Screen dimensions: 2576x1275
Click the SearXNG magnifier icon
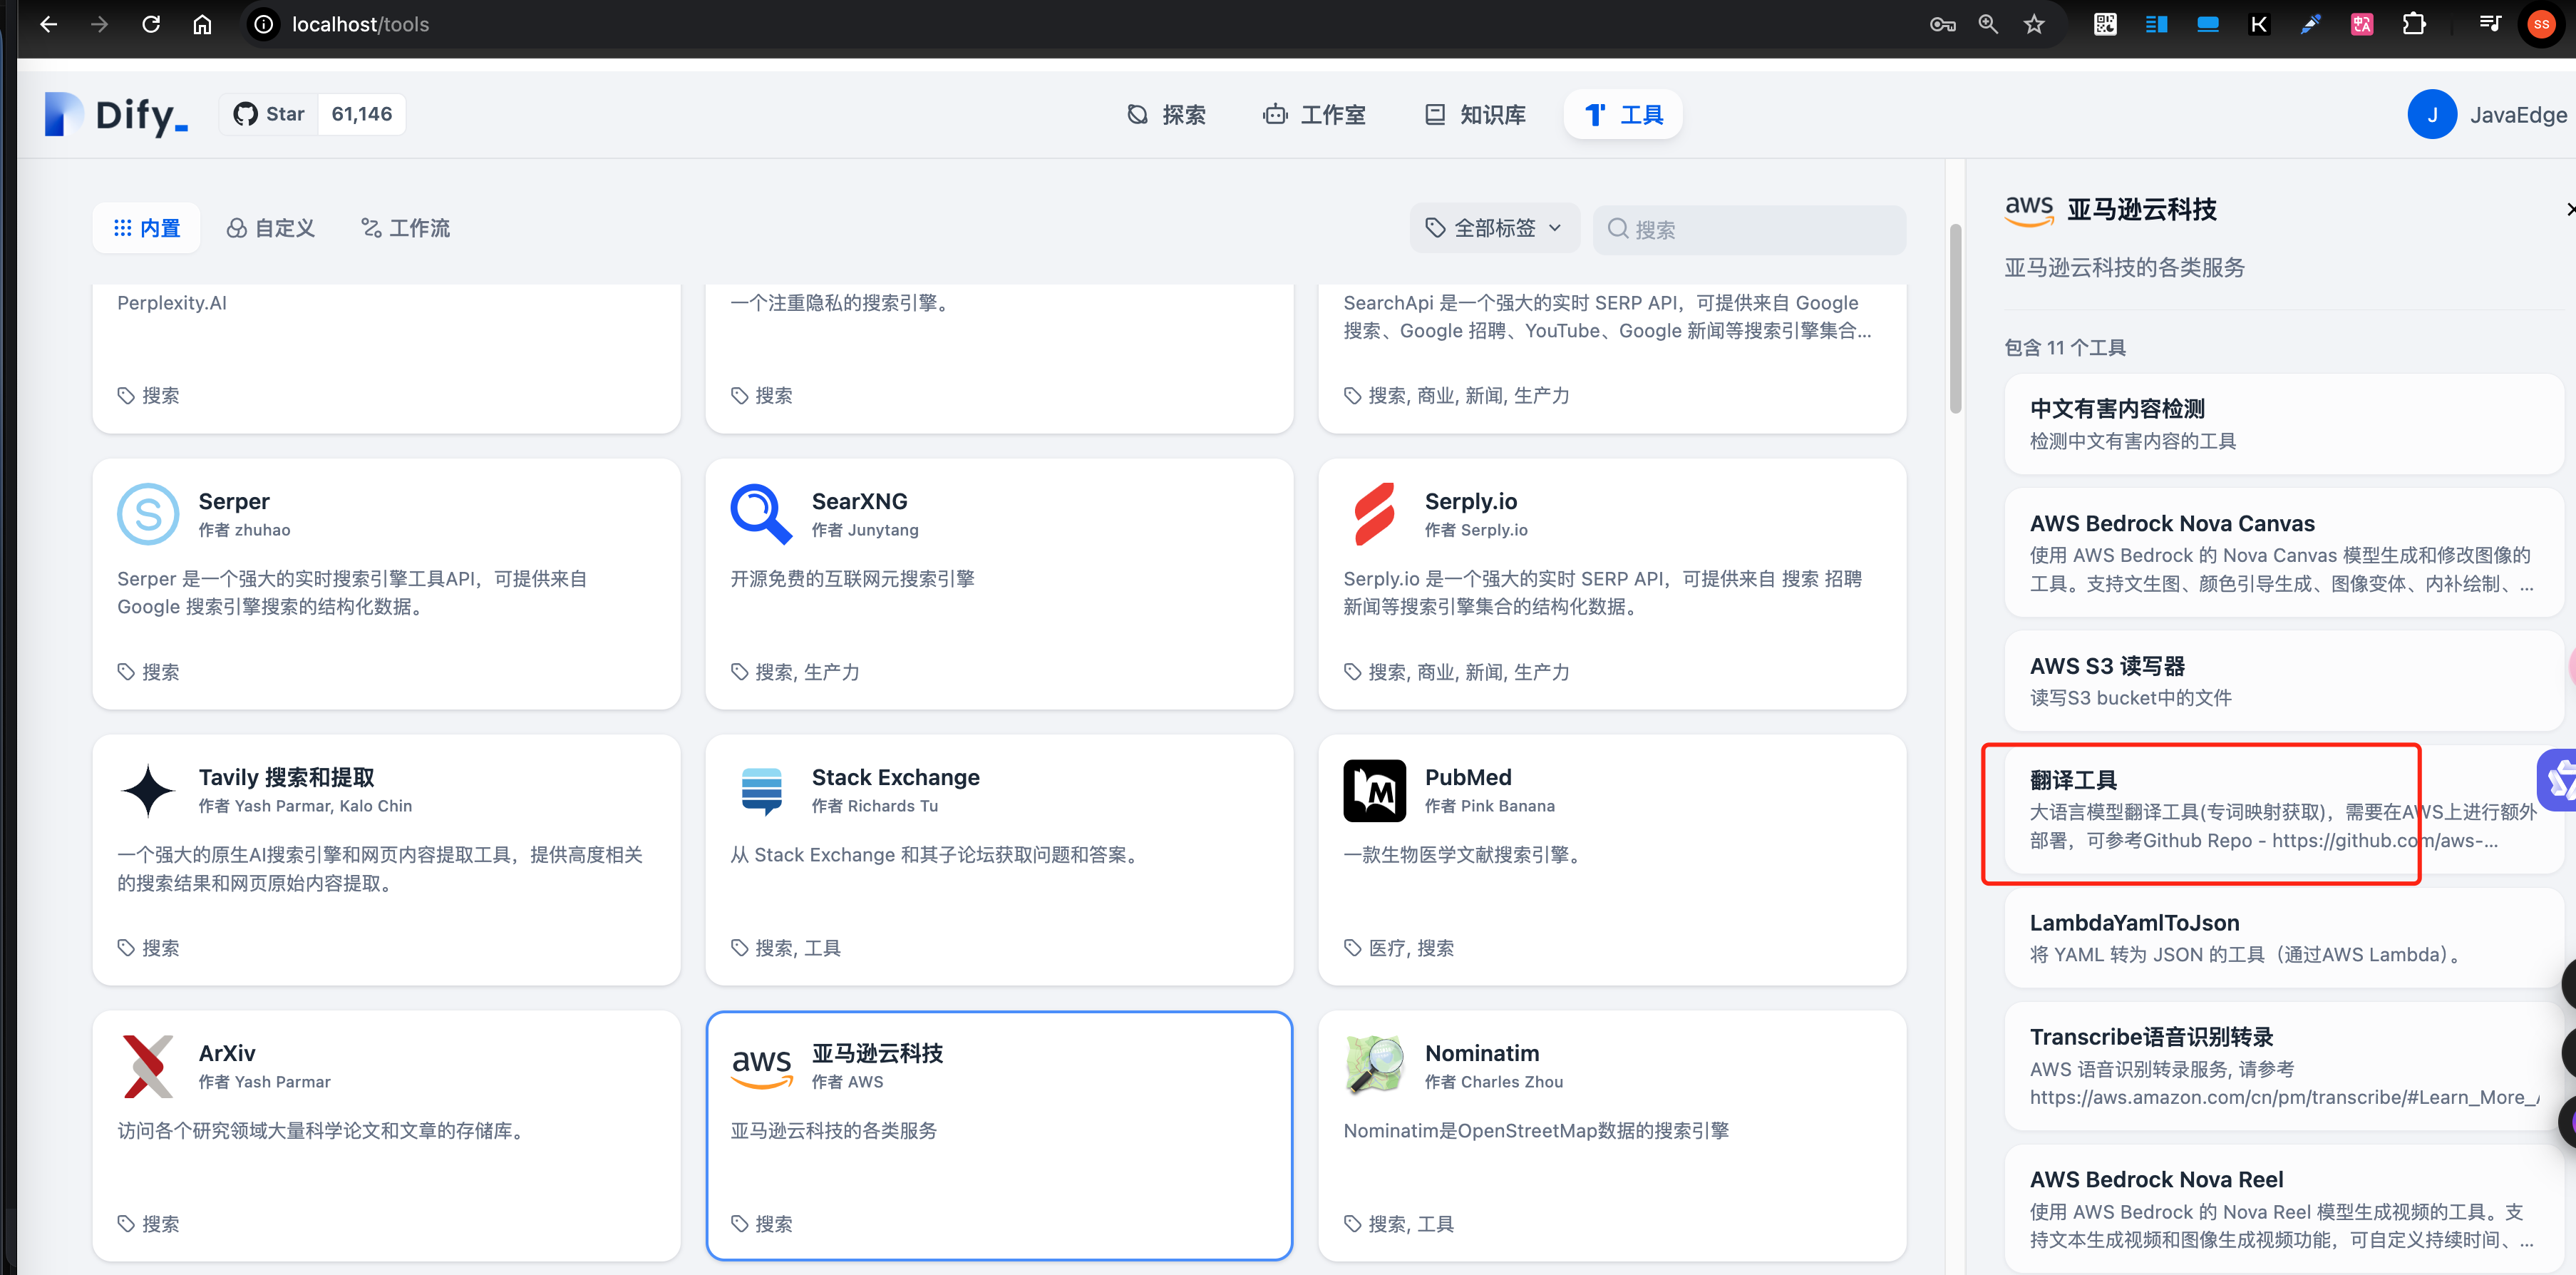760,514
